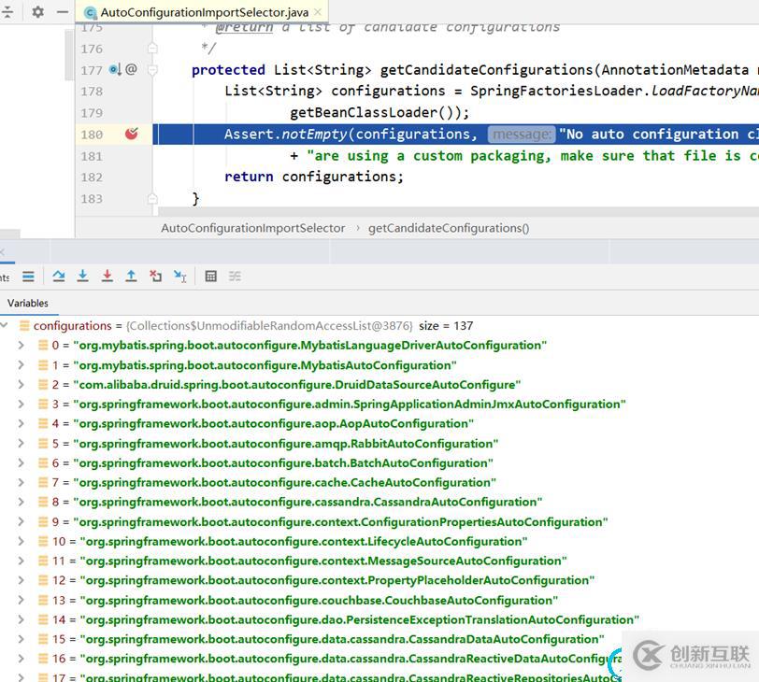Click the Step Over debugger icon
This screenshot has width=759, height=682.
point(59,276)
